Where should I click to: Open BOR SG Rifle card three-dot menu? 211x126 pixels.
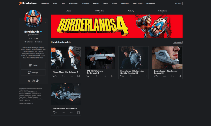(78, 85)
